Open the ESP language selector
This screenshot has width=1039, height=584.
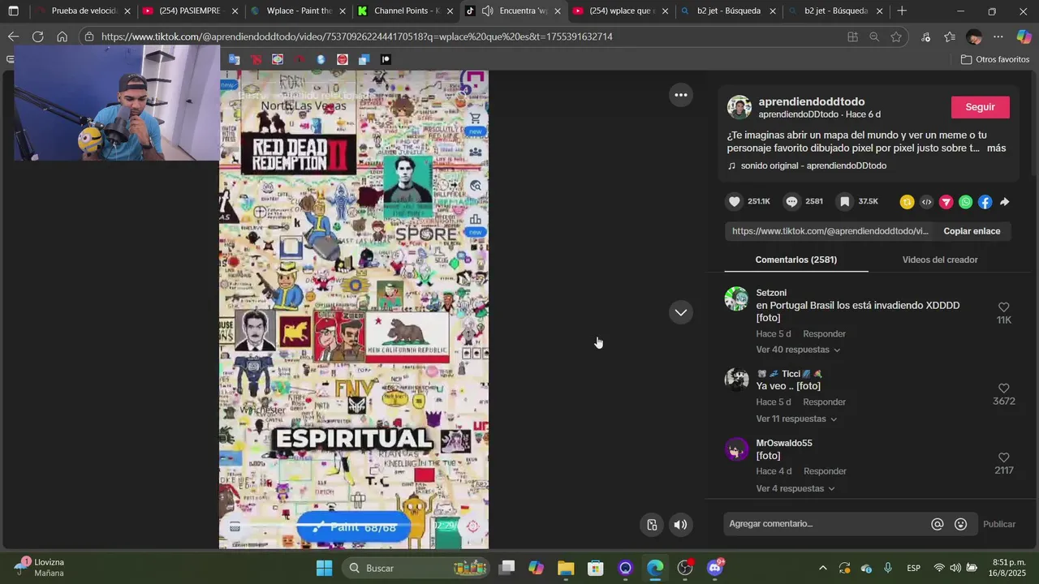(x=913, y=568)
